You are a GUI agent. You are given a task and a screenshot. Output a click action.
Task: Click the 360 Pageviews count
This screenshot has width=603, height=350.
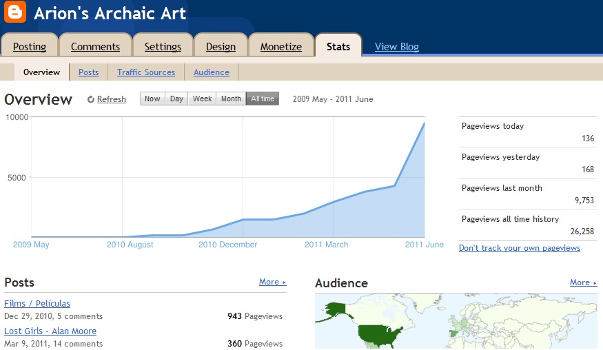click(255, 344)
